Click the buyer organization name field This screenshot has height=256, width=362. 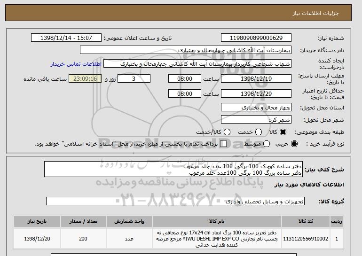[186, 50]
